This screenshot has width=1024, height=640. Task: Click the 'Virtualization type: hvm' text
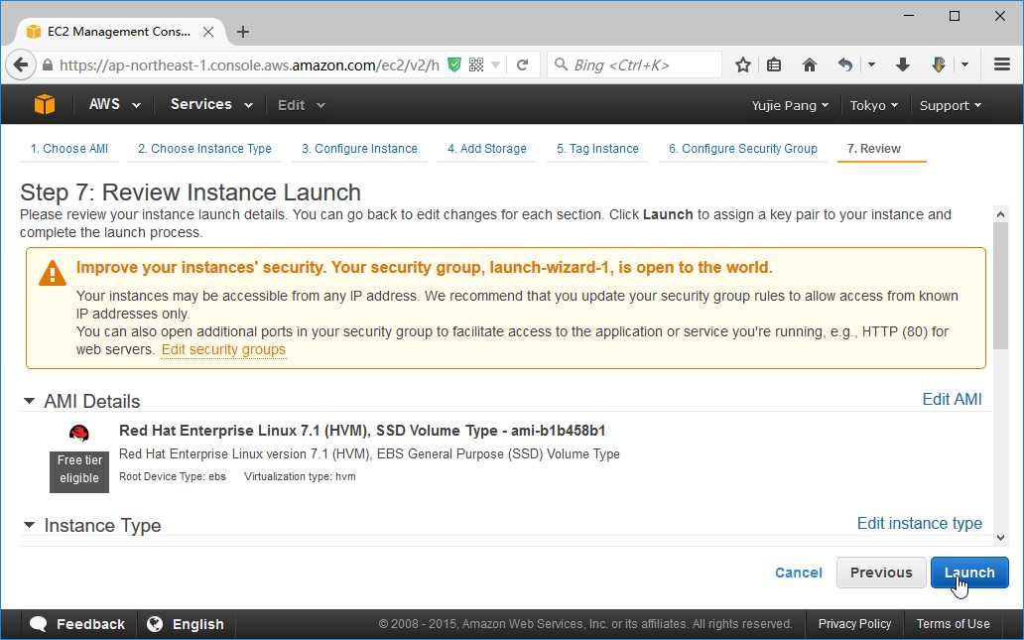click(x=300, y=476)
